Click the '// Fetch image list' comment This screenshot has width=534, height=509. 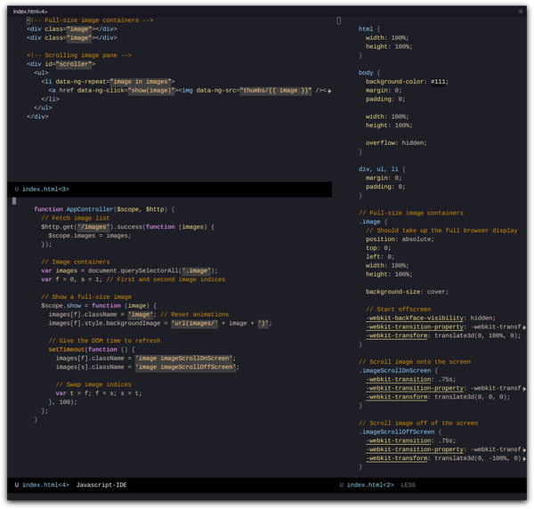click(76, 218)
